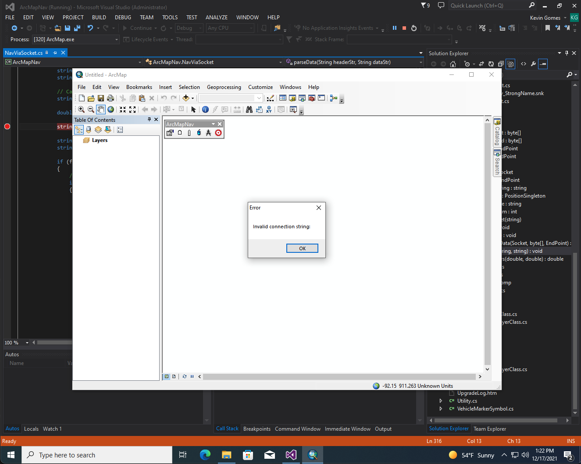Click the Add Data button icon

186,98
